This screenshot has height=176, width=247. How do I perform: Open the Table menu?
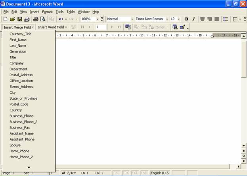pos(71,12)
